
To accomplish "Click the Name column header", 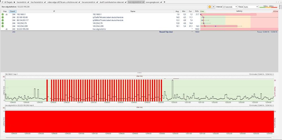I will pos(133,11).
